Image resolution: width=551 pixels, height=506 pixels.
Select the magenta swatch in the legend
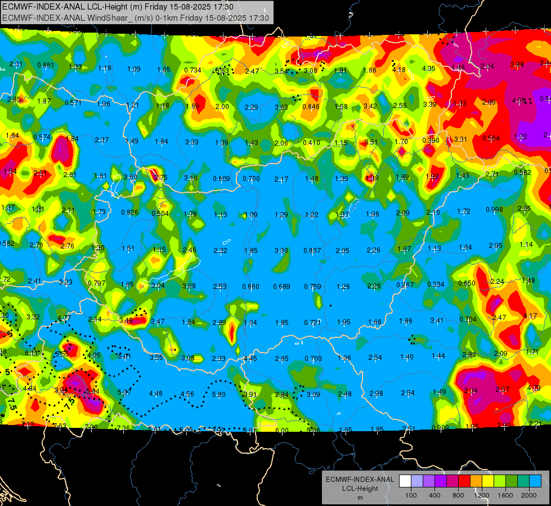[x=453, y=481]
